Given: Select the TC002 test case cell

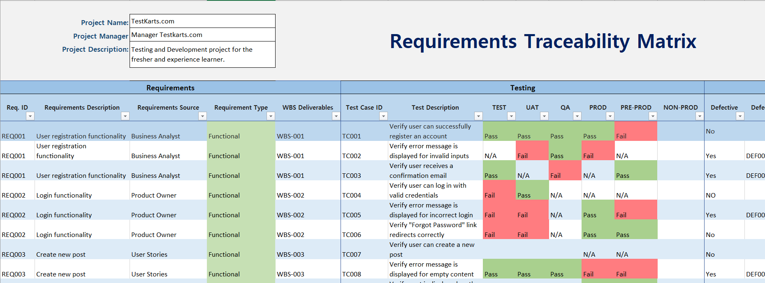Looking at the screenshot, I should tap(364, 151).
